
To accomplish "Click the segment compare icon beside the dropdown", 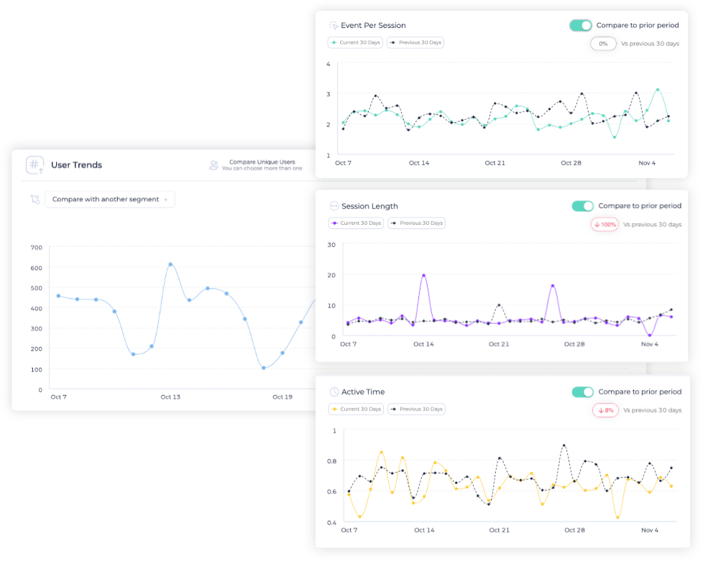I will [35, 199].
